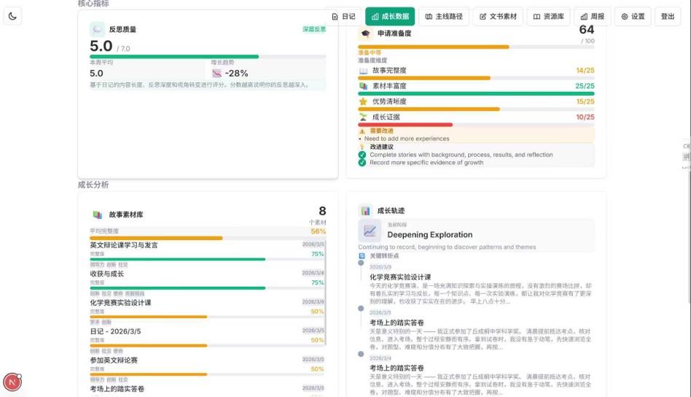Click the 反思质量 cloud icon
Screen dimensions: 691x397
tap(97, 29)
